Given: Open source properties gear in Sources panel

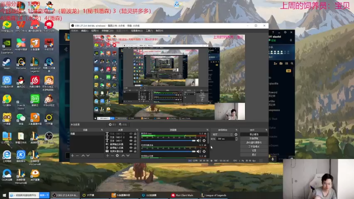Looking at the screenshot, I should point(117,156).
